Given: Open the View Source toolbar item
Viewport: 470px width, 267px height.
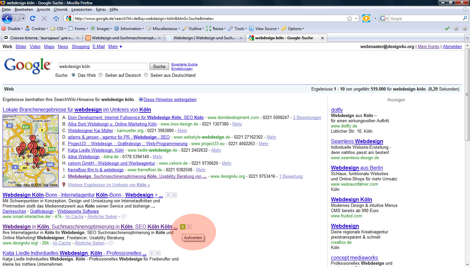Looking at the screenshot, I should [x=264, y=29].
